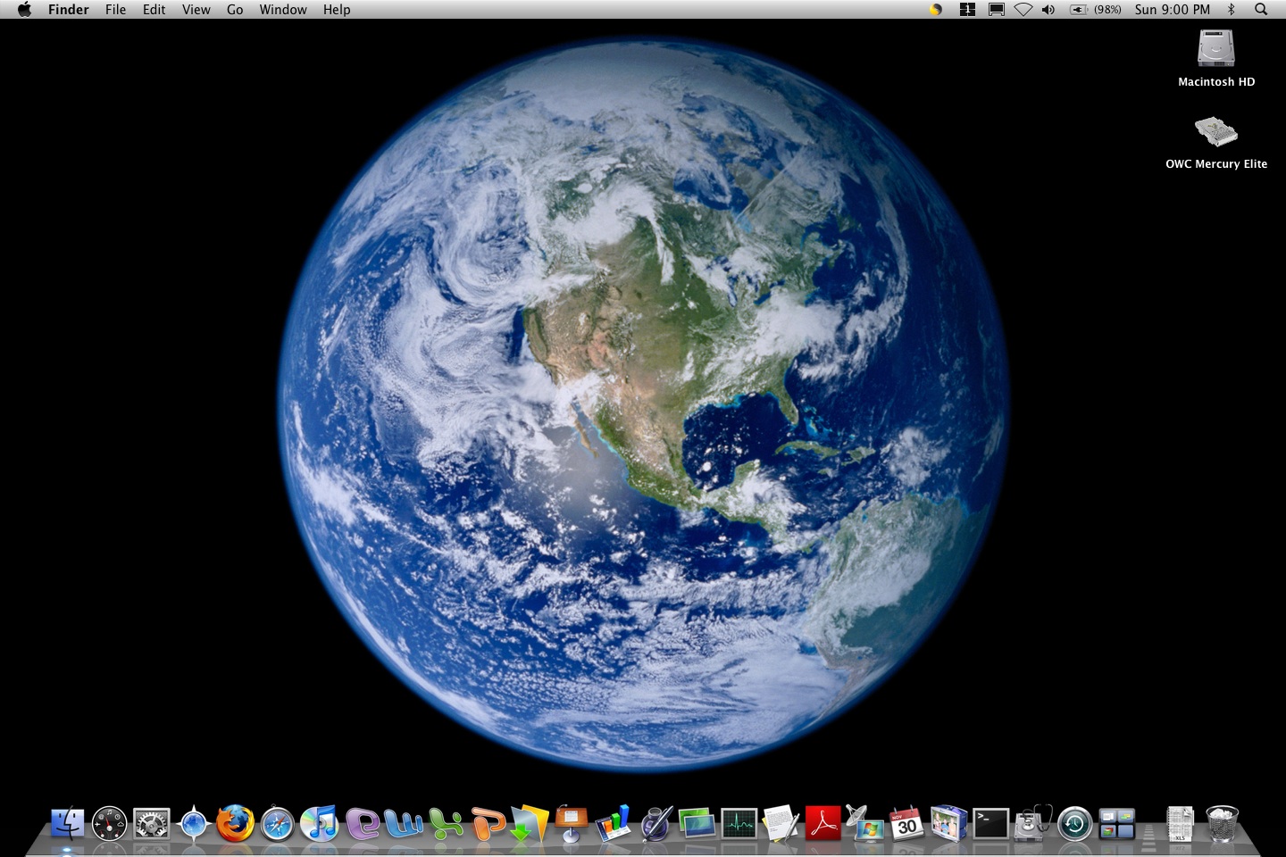This screenshot has height=857, width=1286.
Task: Click the Norton yellow menu bar icon
Action: 936,10
